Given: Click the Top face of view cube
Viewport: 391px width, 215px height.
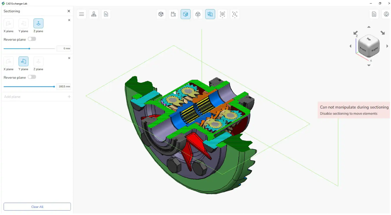Looking at the screenshot, I should point(369,39).
